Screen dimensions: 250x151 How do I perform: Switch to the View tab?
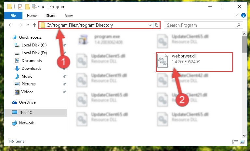(x=69, y=16)
